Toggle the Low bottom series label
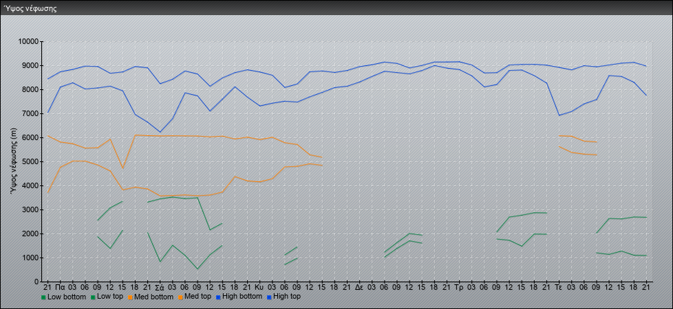The height and width of the screenshot is (309, 673). tap(67, 297)
